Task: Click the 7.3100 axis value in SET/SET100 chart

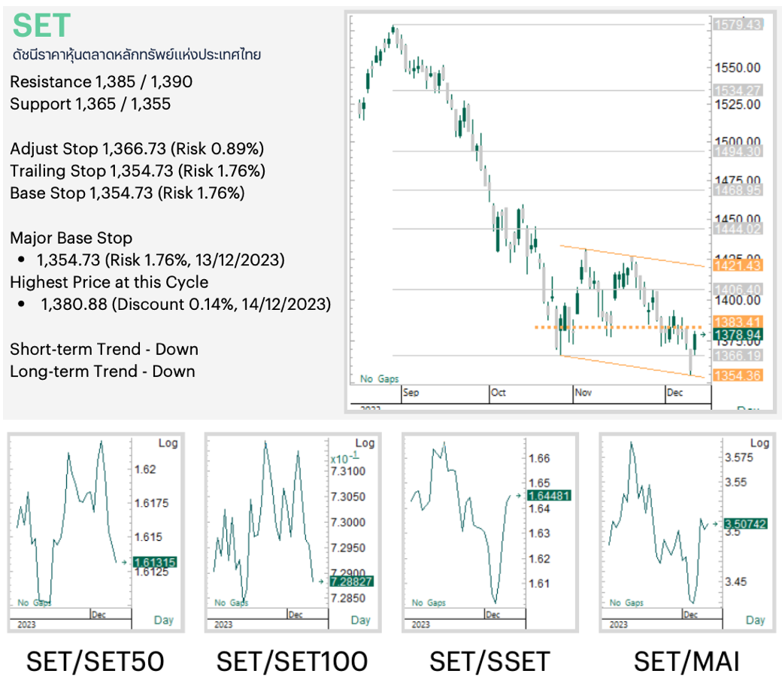Action: [x=348, y=472]
